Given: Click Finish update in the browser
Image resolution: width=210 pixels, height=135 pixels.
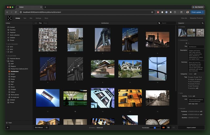Looking at the screenshot, I should (197, 12).
